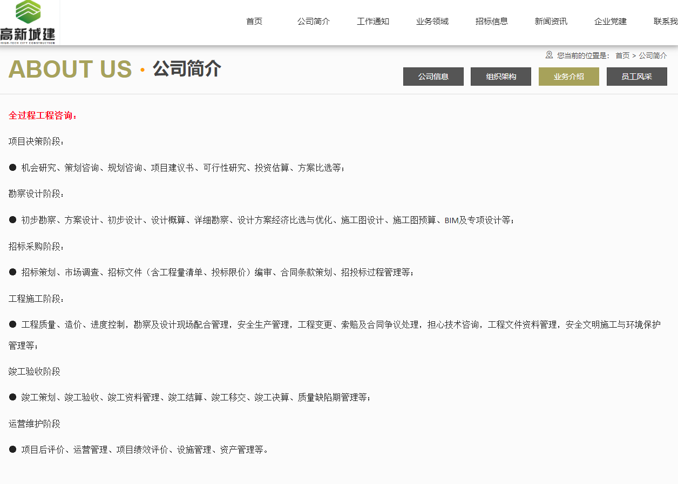
Task: Click the red 全过程工程咨询 heading
Action: [x=43, y=115]
